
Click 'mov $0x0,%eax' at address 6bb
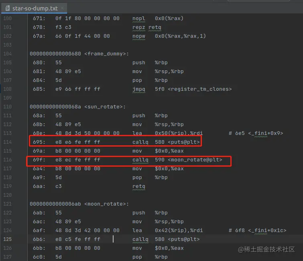pyautogui.click(x=158, y=248)
